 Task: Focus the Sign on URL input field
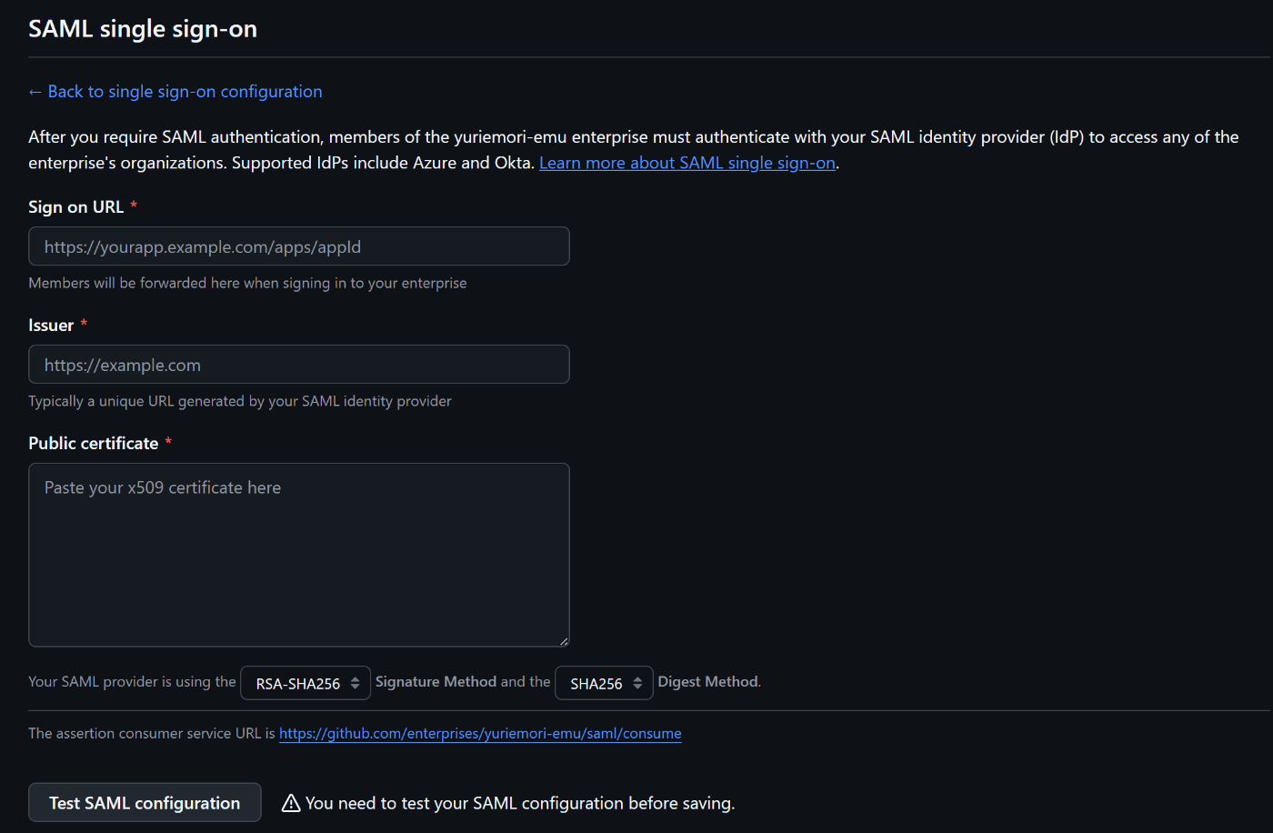[x=298, y=246]
